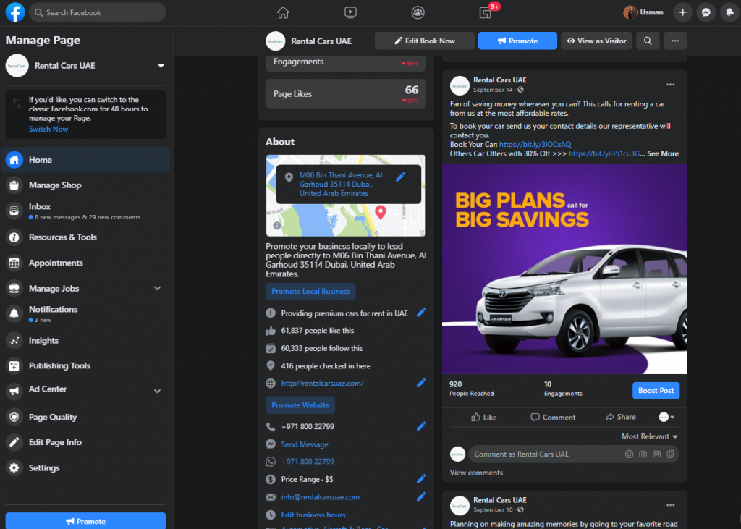Screen dimensions: 741x529
Task: Insert an emoji in the comment box
Action: [629, 454]
